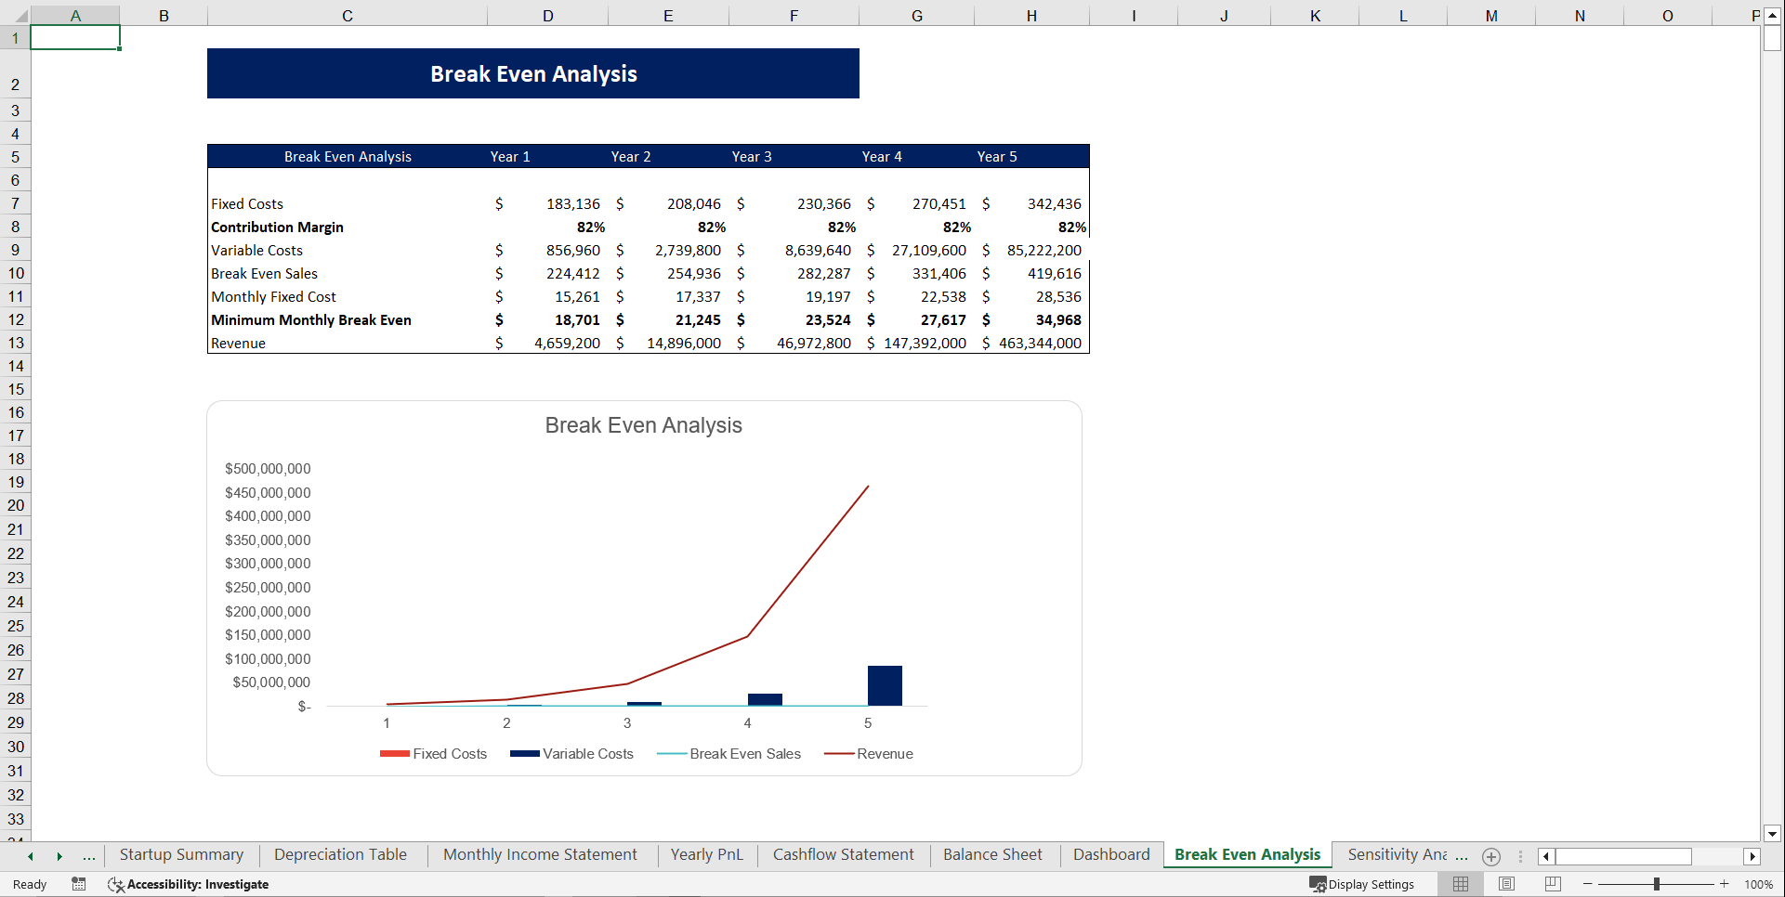Click the chart title Break Even Analysis
This screenshot has height=897, width=1785.
tap(643, 425)
